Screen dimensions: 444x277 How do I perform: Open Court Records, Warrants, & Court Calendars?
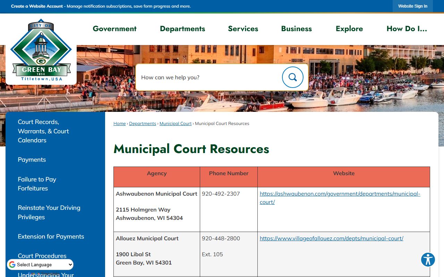point(43,131)
